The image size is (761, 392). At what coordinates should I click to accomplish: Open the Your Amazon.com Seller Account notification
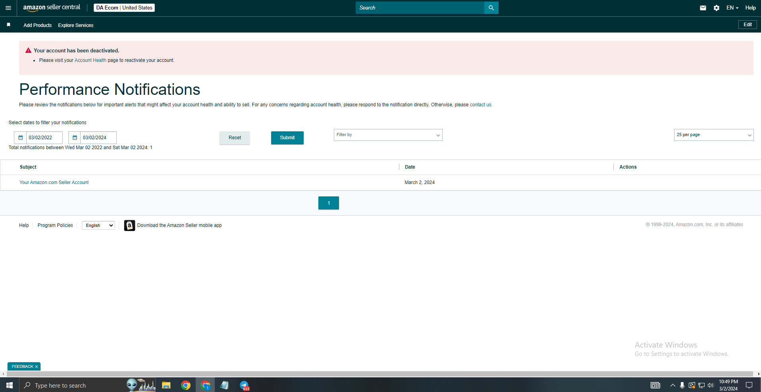tap(54, 183)
